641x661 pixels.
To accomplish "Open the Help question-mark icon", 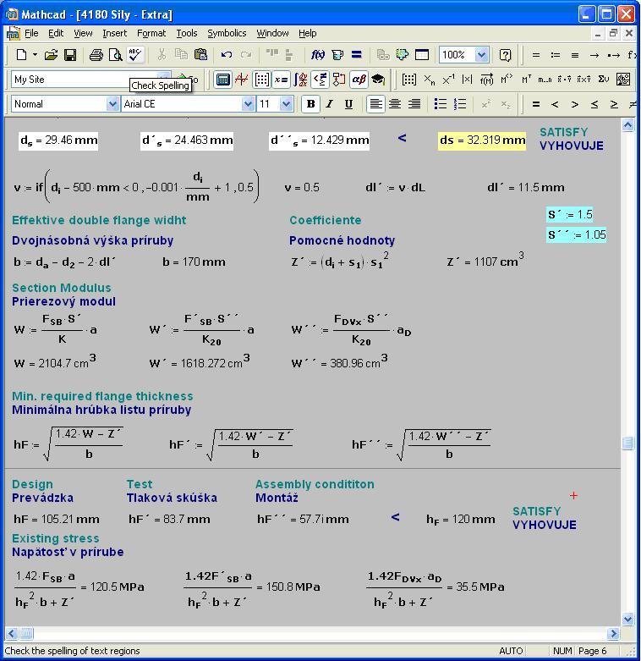I will (x=505, y=55).
